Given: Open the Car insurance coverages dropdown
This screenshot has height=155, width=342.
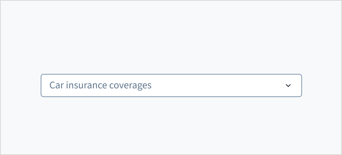Looking at the screenshot, I should tap(171, 85).
